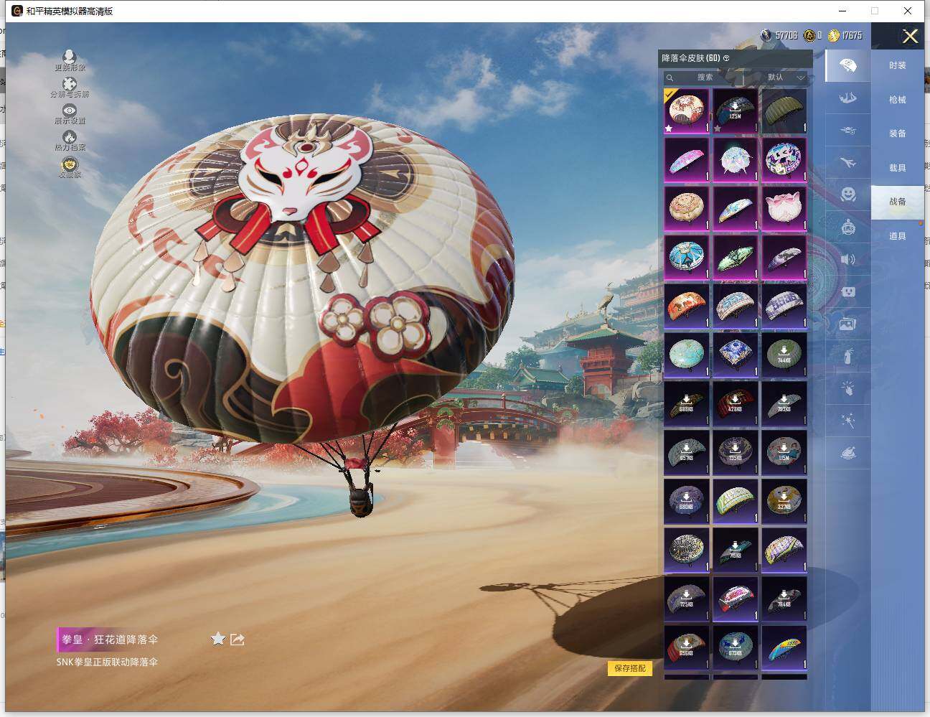Click the SNK拳皇正版联动降落伞 description text

coord(107,662)
